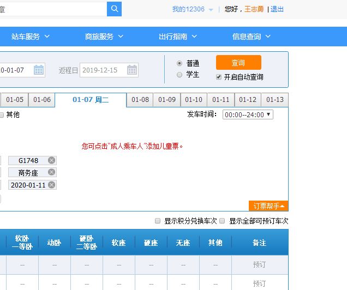This screenshot has width=347, height=290.
Task: Open the 发车时间 00:00--24:00 dropdown
Action: pos(248,114)
